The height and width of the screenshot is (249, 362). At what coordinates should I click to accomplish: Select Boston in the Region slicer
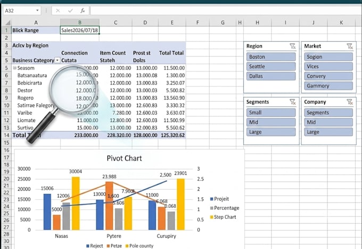coord(271,57)
